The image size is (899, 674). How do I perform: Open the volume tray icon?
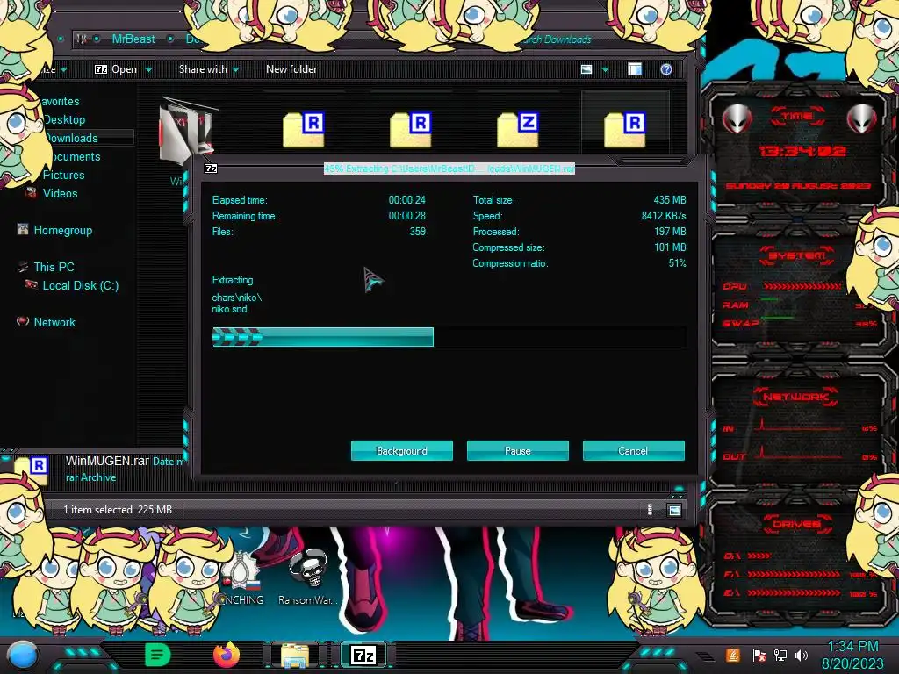point(802,655)
